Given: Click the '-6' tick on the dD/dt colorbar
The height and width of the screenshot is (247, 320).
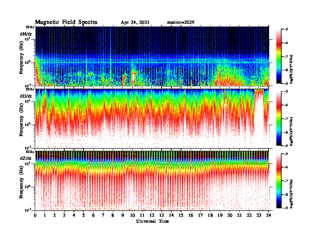Looking at the screenshot, I should (286, 105).
